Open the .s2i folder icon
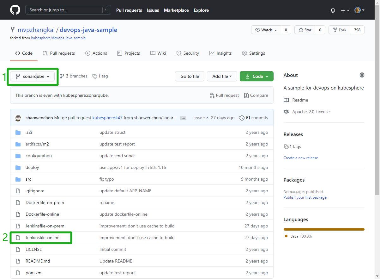Viewport: 380px width, 279px height. [x=18, y=132]
